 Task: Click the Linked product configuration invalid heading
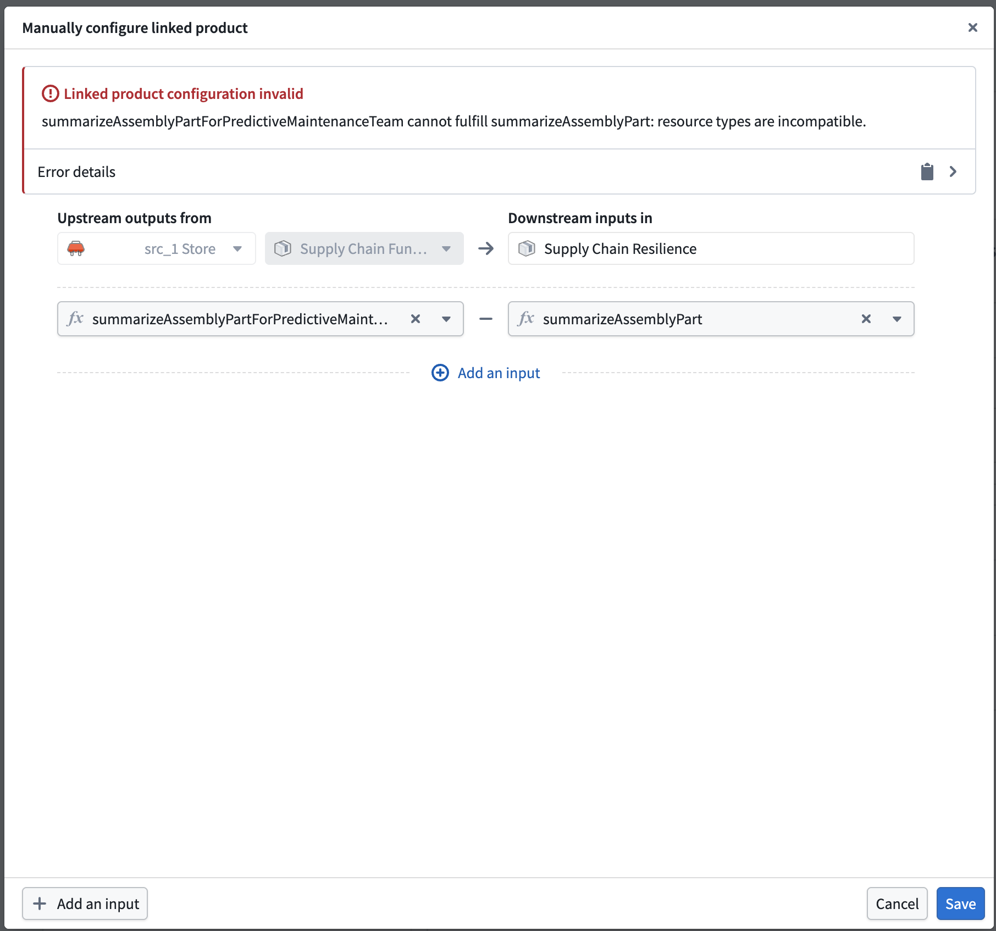[x=184, y=94]
